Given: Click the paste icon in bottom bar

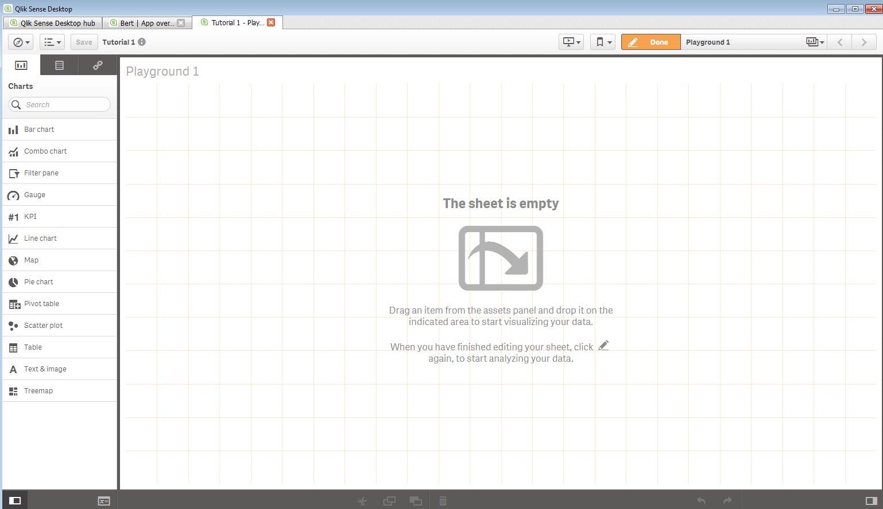Looking at the screenshot, I should [416, 501].
